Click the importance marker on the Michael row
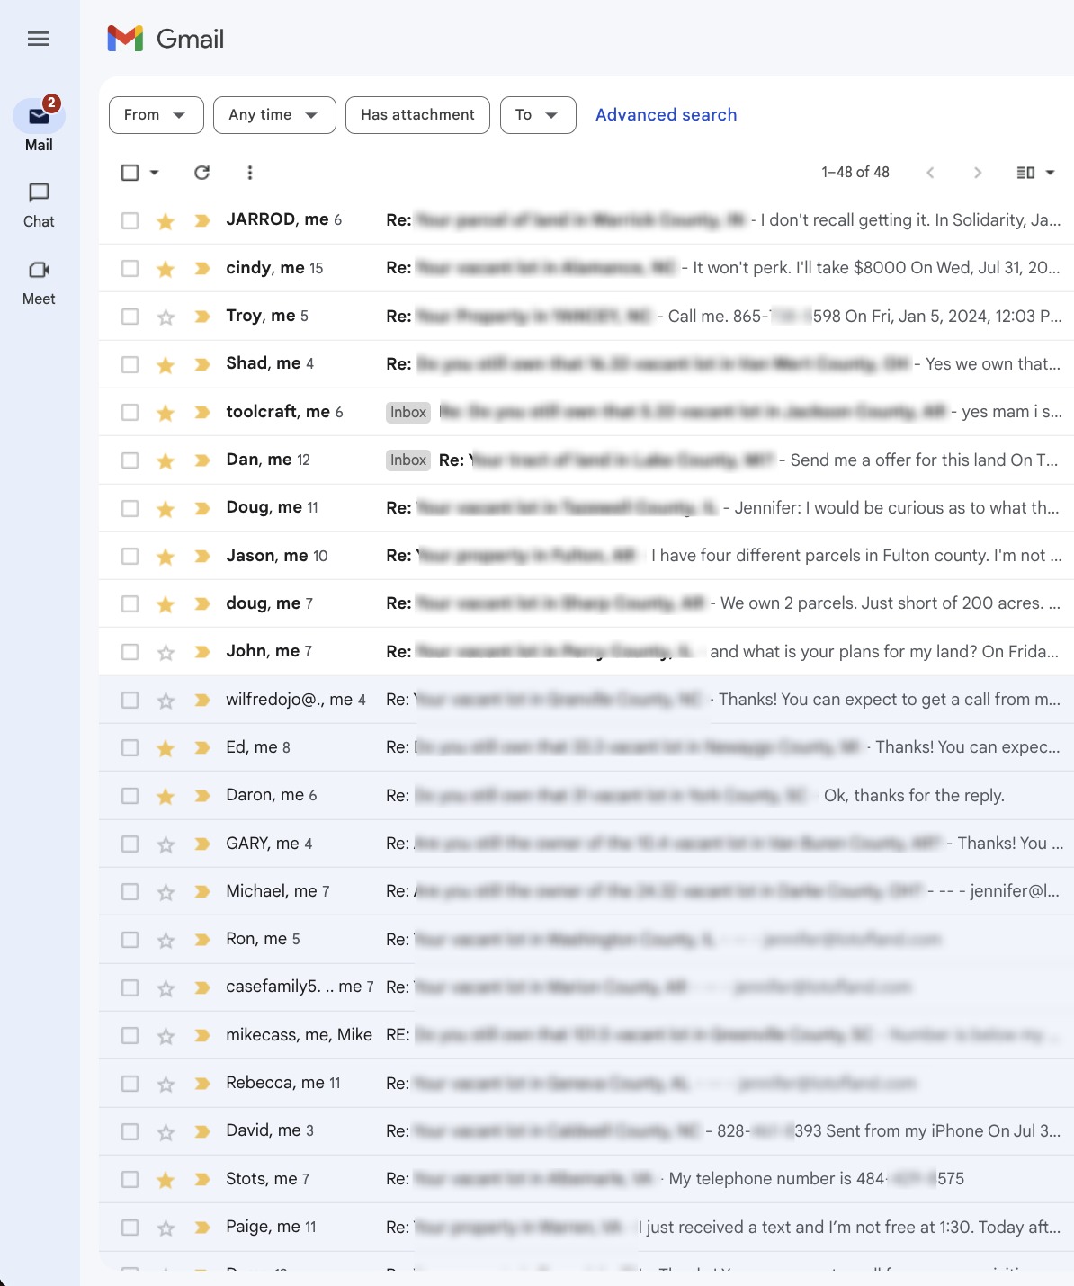Screen dimensions: 1074x1286 (202, 891)
